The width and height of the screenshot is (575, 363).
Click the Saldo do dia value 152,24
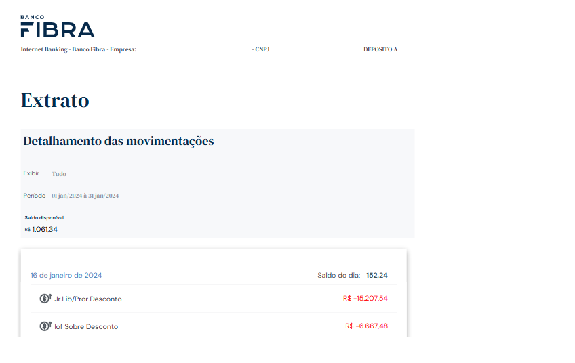point(377,275)
